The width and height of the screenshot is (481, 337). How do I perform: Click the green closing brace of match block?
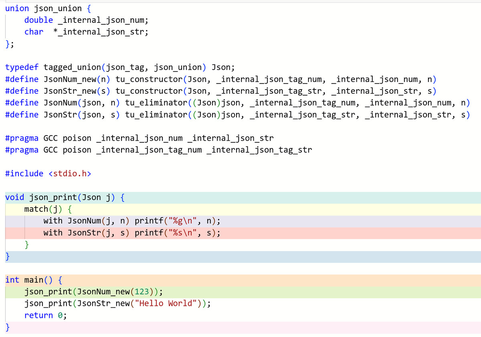pyautogui.click(x=27, y=245)
